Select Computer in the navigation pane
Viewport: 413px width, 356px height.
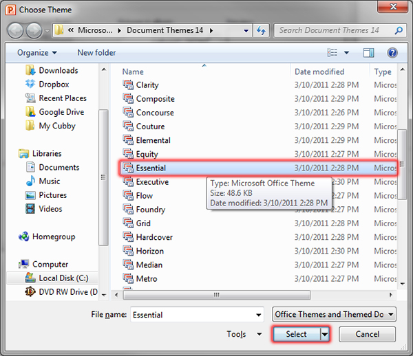(43, 264)
